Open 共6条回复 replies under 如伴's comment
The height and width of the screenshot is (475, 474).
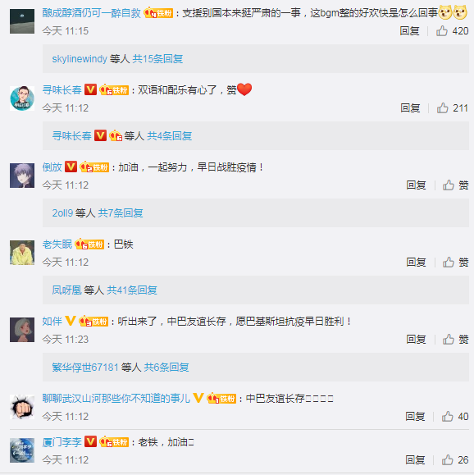point(166,368)
